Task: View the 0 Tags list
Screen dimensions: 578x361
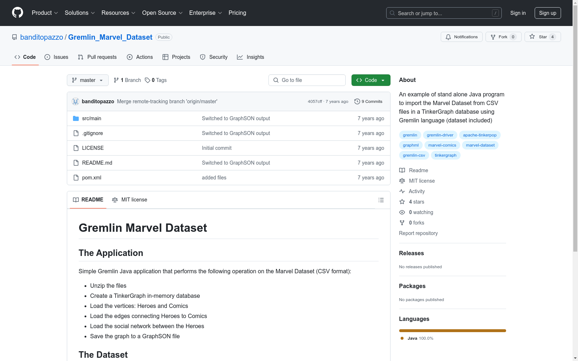Action: click(156, 80)
